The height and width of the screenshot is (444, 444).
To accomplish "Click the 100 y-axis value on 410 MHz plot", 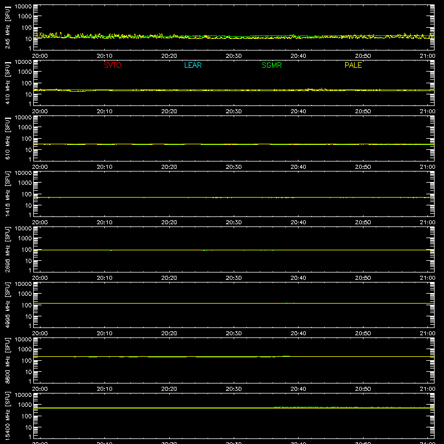I will [x=27, y=83].
